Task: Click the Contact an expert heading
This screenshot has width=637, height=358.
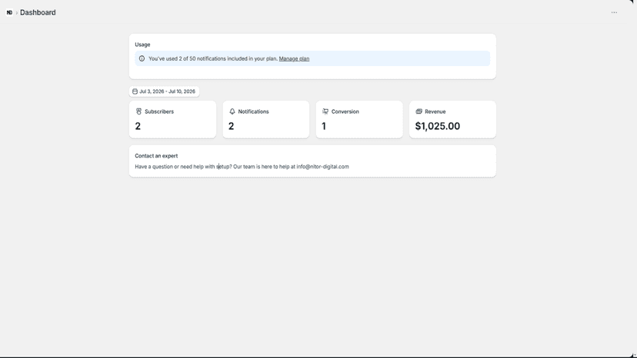Action: point(156,156)
